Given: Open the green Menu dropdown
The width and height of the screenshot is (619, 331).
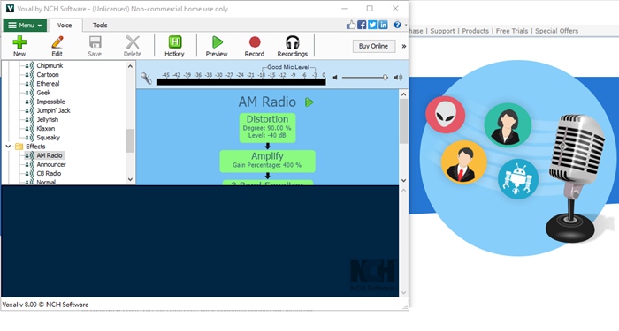Looking at the screenshot, I should point(25,26).
